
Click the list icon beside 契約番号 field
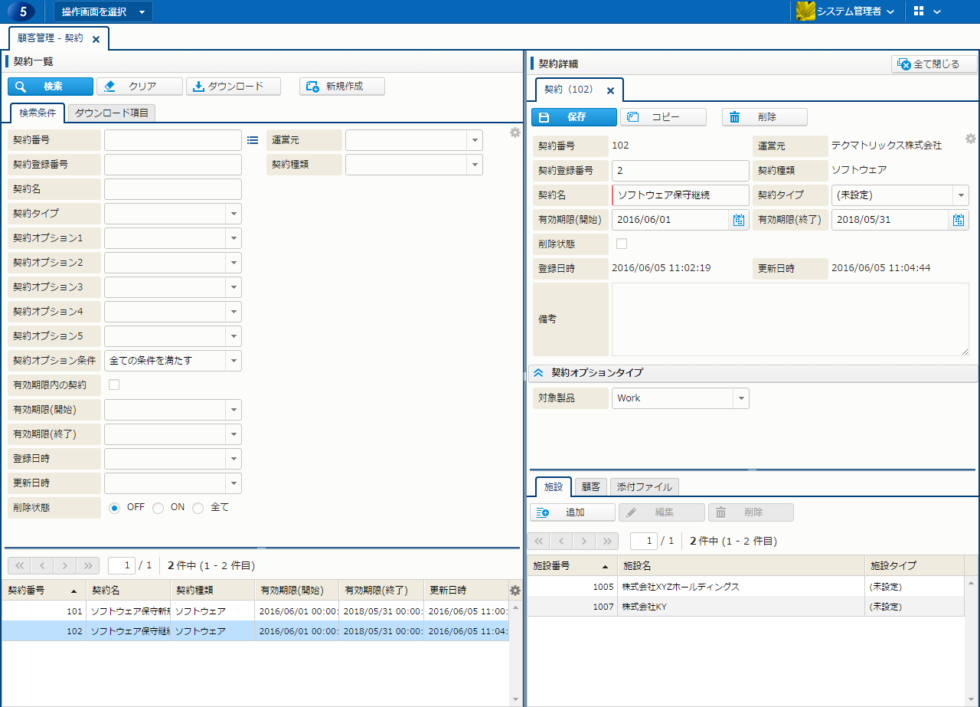(x=253, y=140)
